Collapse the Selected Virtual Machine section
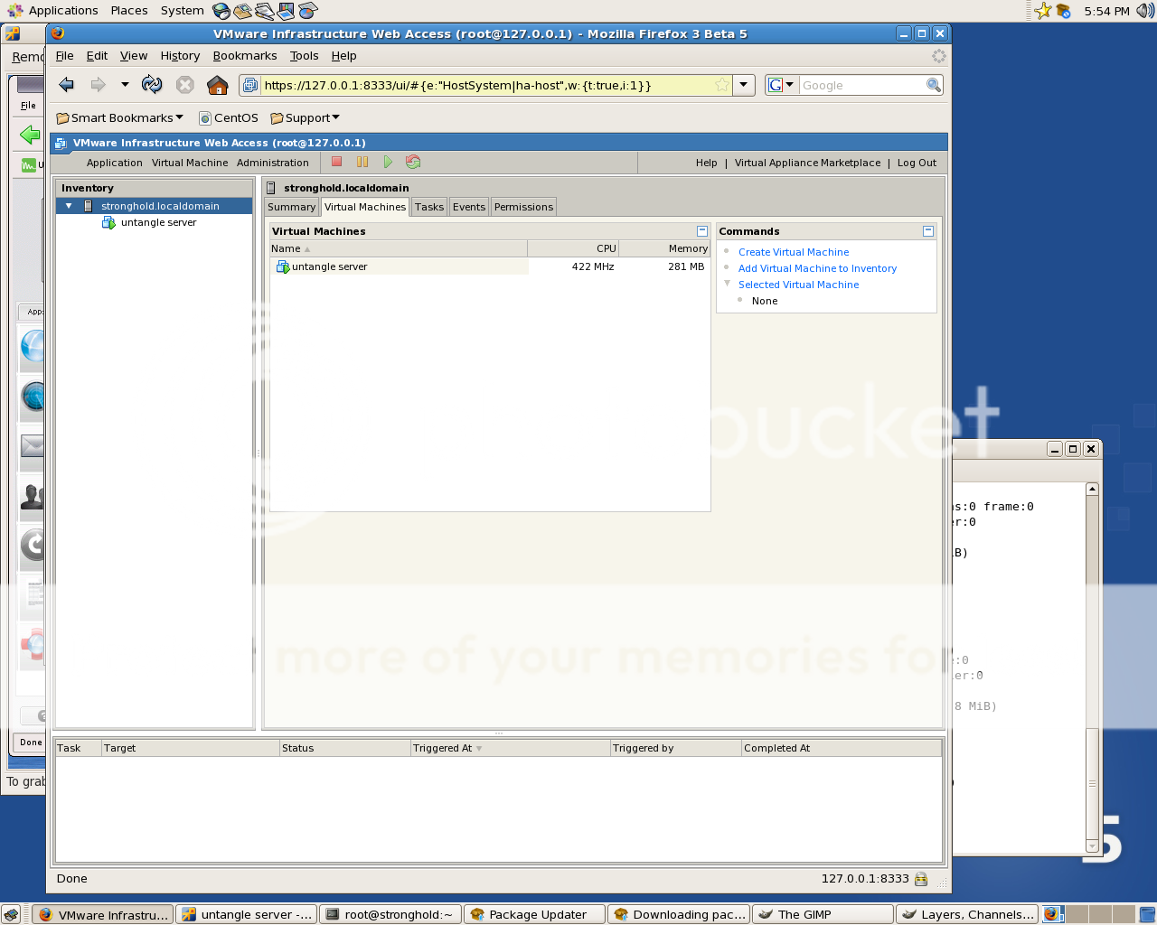Screen dimensions: 1157x925 point(727,284)
